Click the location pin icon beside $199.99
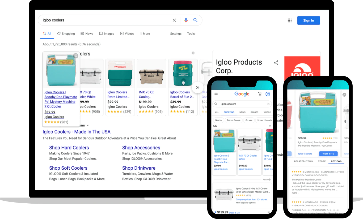Viewport: 363px width, 219px height. click(x=215, y=212)
